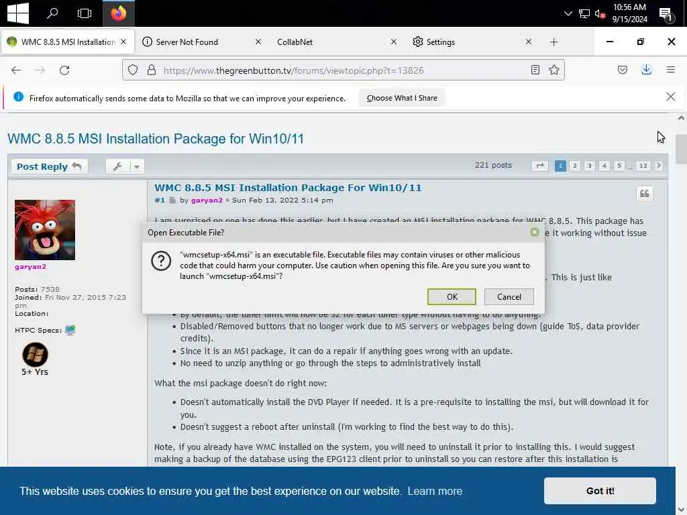Click post #1 permalink
687x515 pixels.
[160, 200]
